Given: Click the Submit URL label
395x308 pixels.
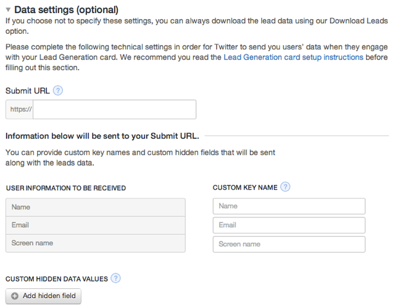Looking at the screenshot, I should [27, 91].
